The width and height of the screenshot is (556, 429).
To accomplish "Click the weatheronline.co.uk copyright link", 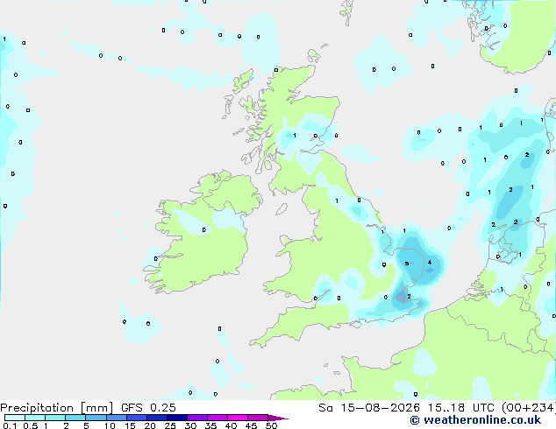I will [475, 420].
